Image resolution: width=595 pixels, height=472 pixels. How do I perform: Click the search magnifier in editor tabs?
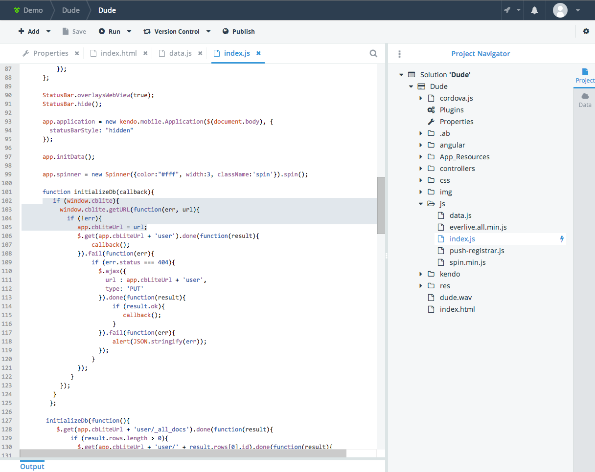coord(373,53)
